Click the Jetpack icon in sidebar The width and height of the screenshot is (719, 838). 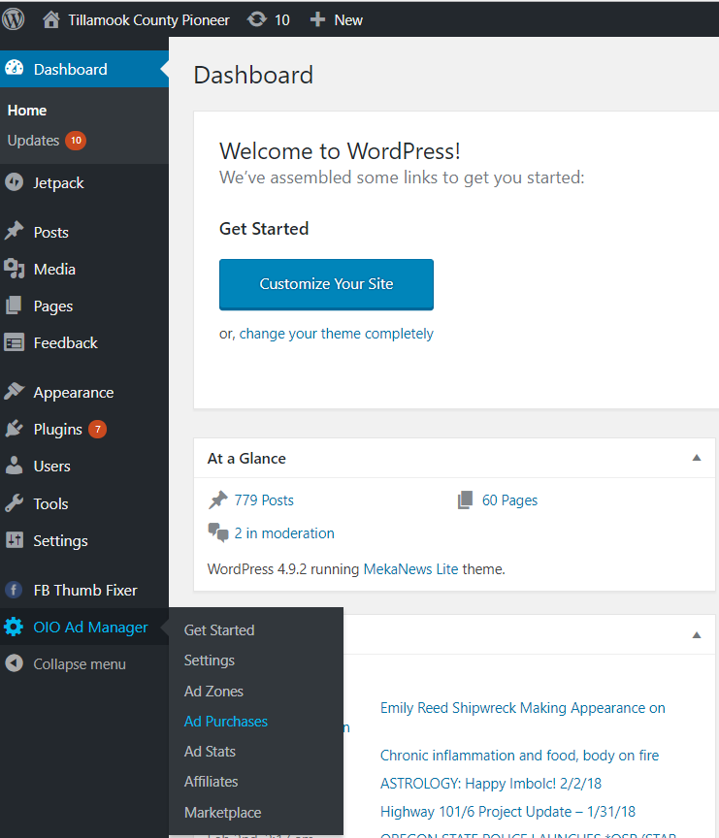coord(14,182)
